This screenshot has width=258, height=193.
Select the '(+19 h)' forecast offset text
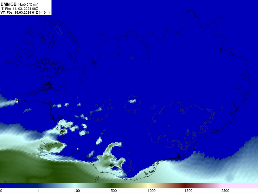(x=44, y=13)
